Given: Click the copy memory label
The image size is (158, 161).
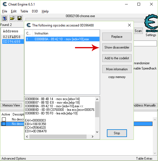Looking at the screenshot, I should pyautogui.click(x=117, y=77).
